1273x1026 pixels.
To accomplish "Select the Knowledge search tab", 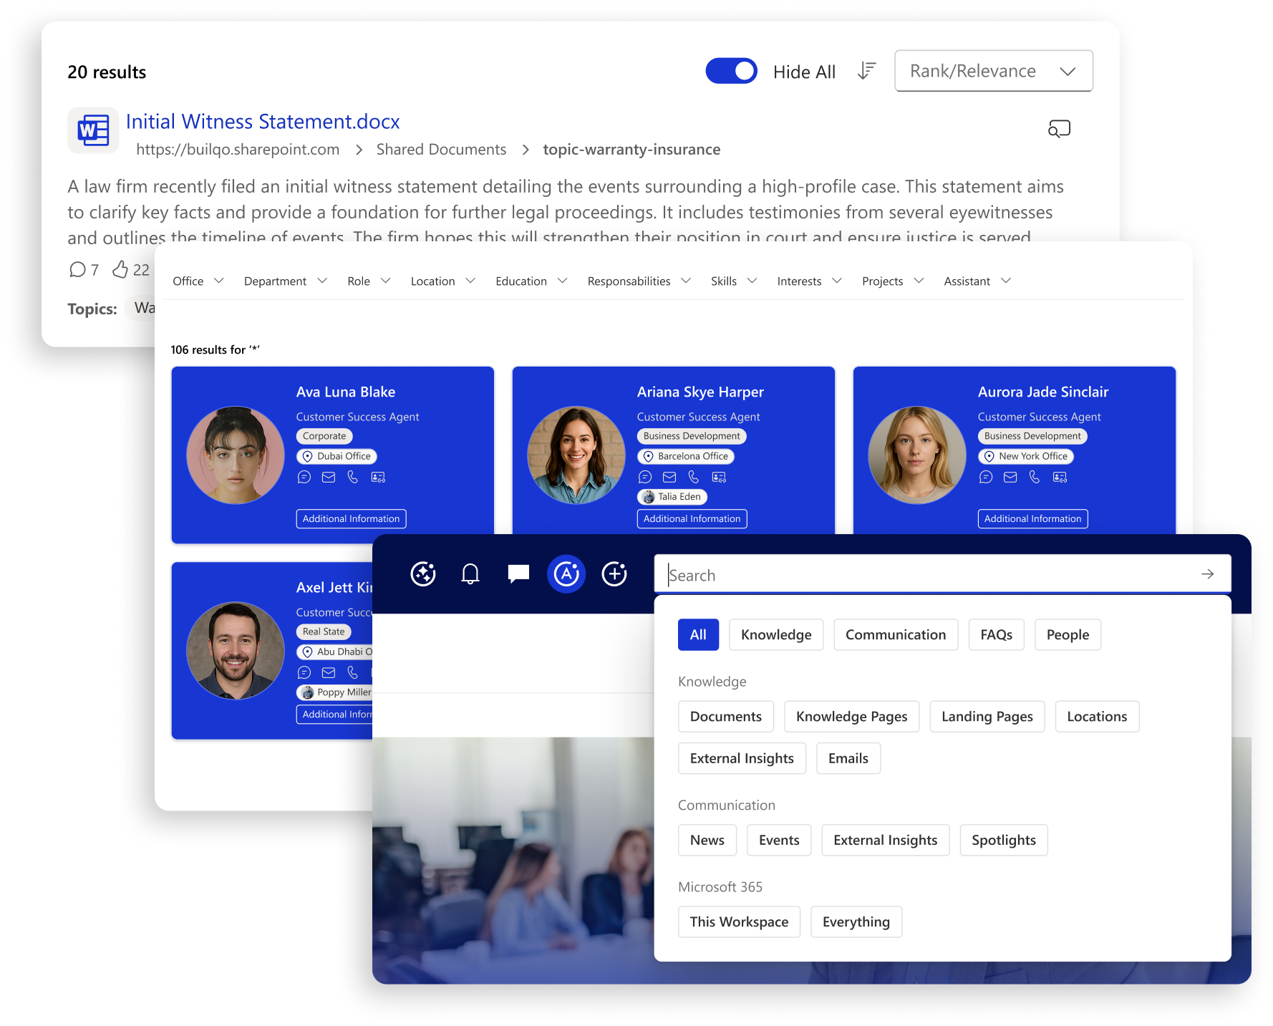I will click(x=776, y=635).
